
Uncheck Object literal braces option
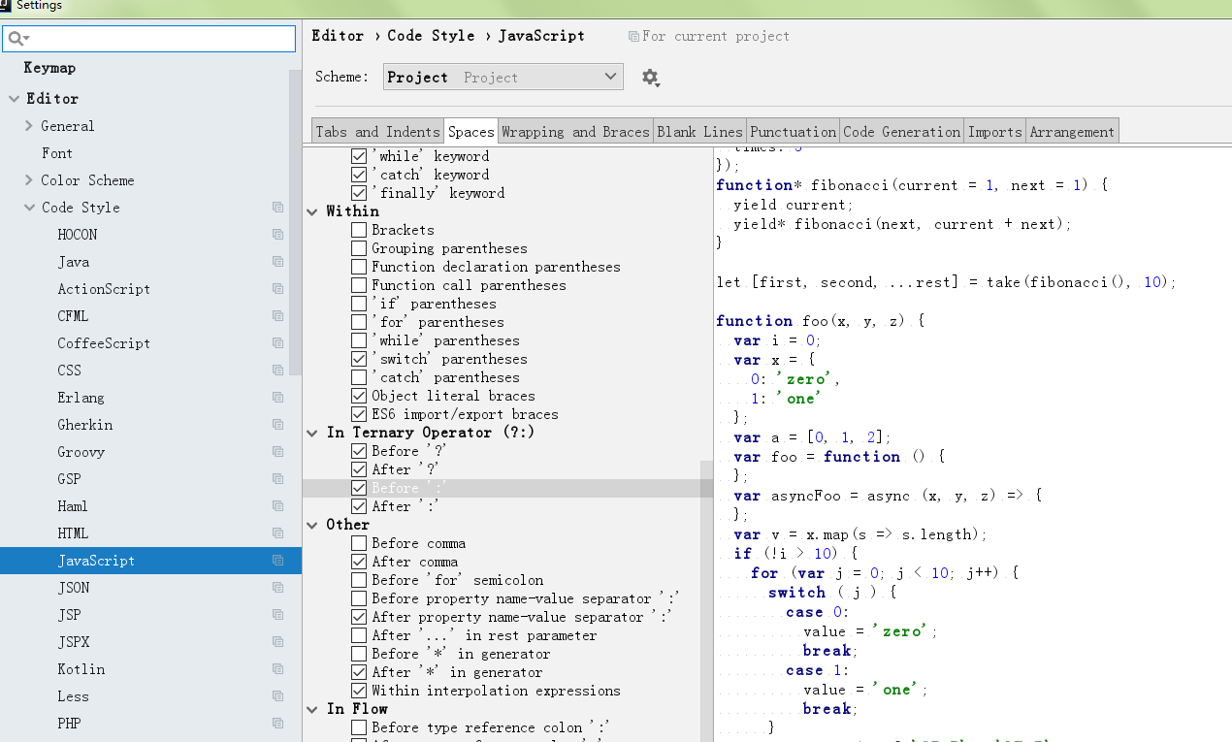(359, 396)
